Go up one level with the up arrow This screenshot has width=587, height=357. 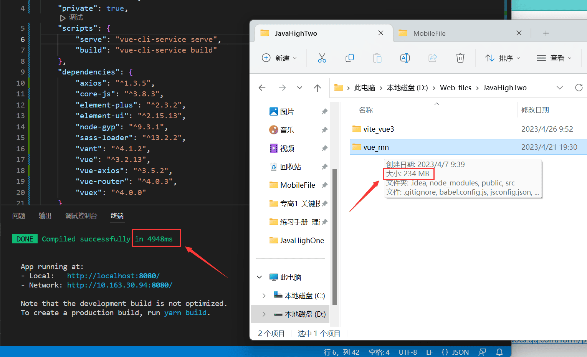(317, 88)
